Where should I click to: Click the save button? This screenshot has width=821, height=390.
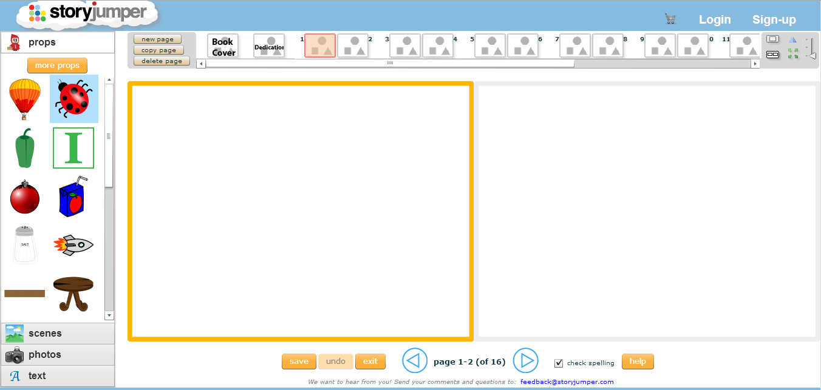point(299,361)
